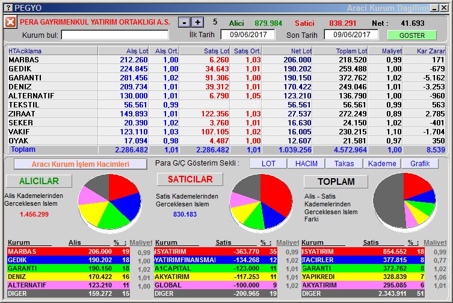Click the Alici value 879.984
Image resolution: width=453 pixels, height=303 pixels.
coord(268,23)
